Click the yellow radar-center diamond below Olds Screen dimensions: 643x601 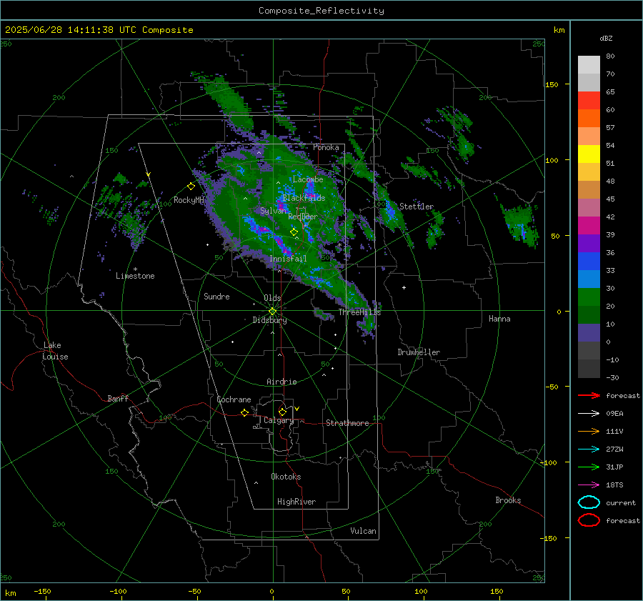pos(272,312)
